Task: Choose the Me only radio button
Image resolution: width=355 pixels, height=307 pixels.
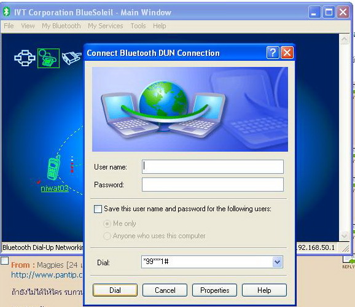Action: coord(107,223)
